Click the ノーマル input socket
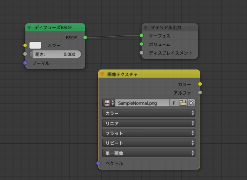Screen dimensions: 247x180 tap(25, 63)
